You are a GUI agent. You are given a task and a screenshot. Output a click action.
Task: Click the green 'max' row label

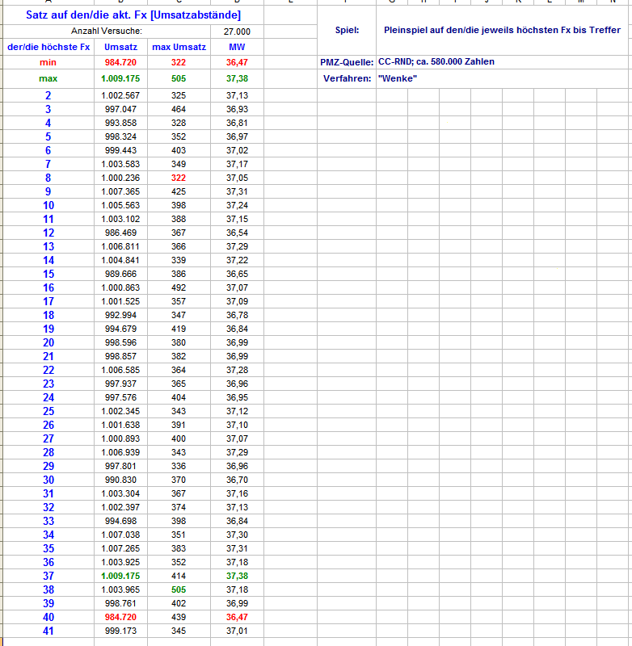48,78
